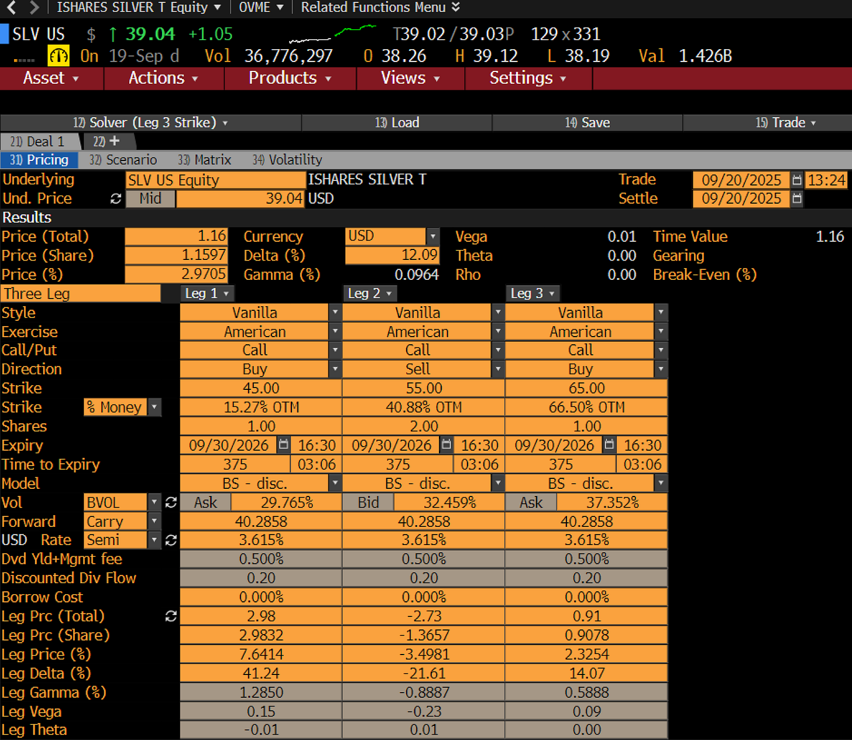Change Leg 3 Call/Put dropdown
852x740 pixels.
pos(661,350)
